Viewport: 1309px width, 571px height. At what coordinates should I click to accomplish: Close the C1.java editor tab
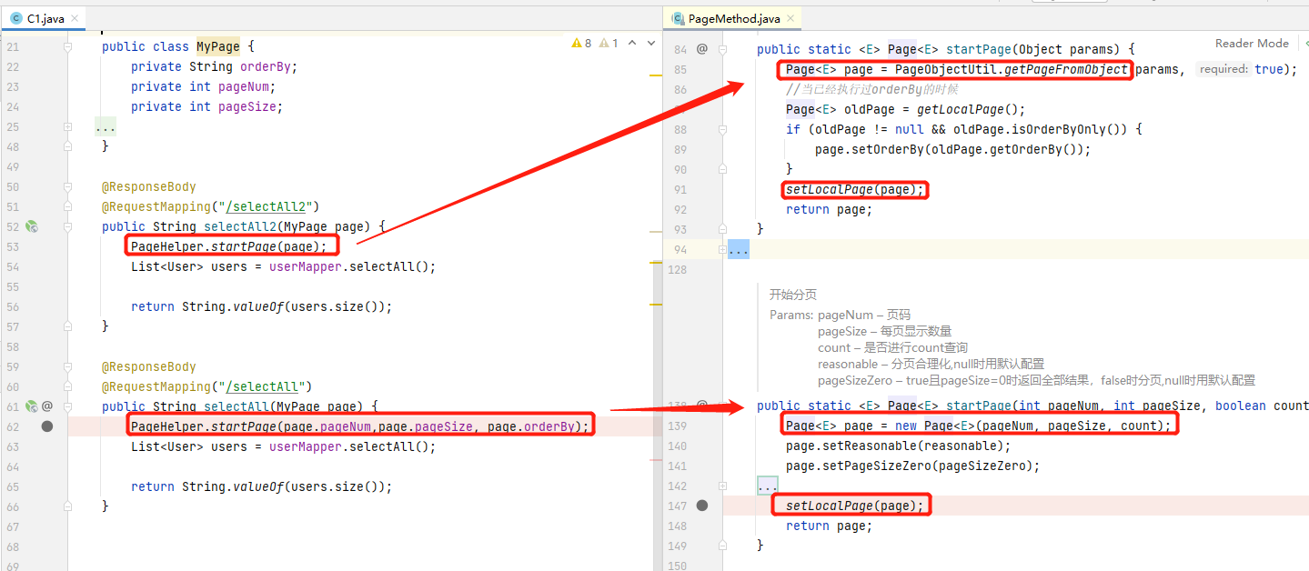click(x=74, y=18)
